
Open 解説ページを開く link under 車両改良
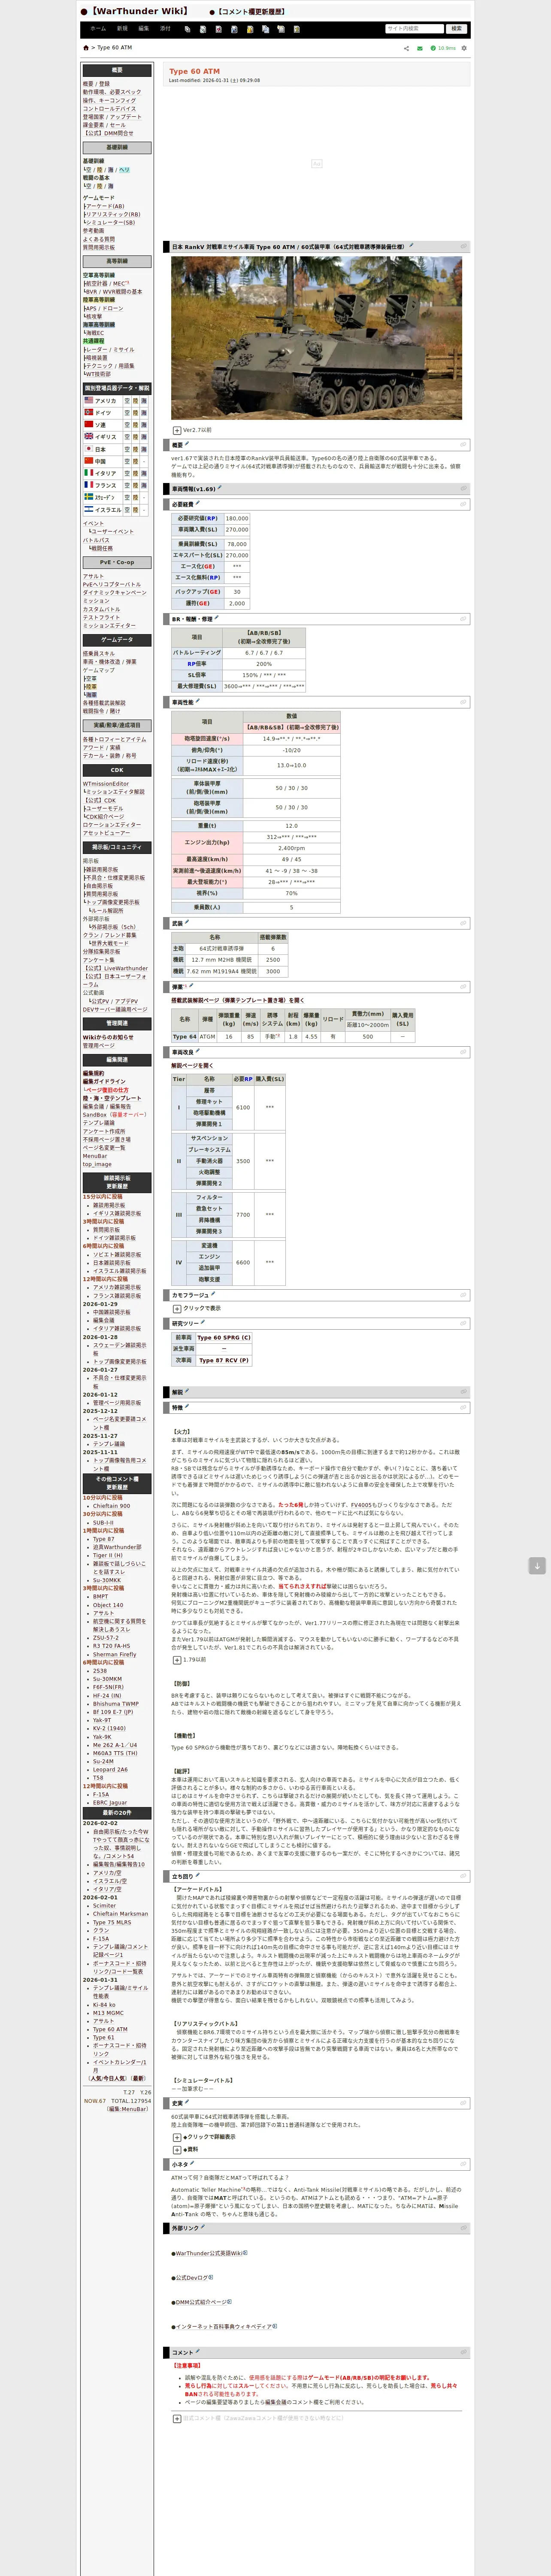pos(192,1065)
